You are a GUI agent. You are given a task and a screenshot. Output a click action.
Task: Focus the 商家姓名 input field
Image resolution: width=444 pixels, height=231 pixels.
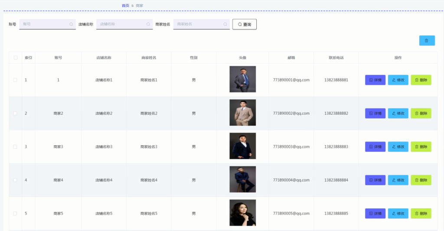[201, 24]
